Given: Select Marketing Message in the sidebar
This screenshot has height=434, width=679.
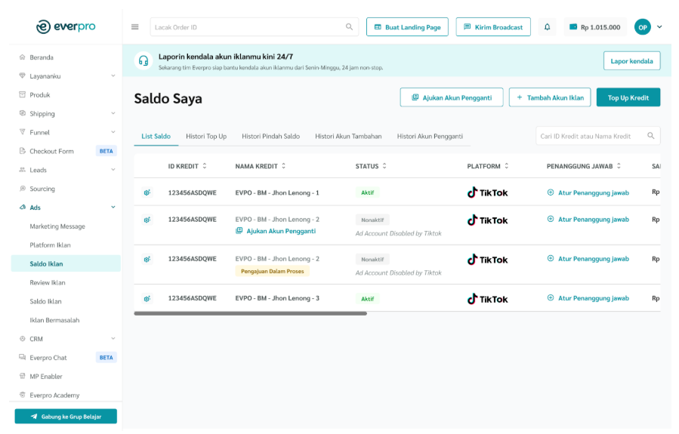Looking at the screenshot, I should pyautogui.click(x=57, y=226).
